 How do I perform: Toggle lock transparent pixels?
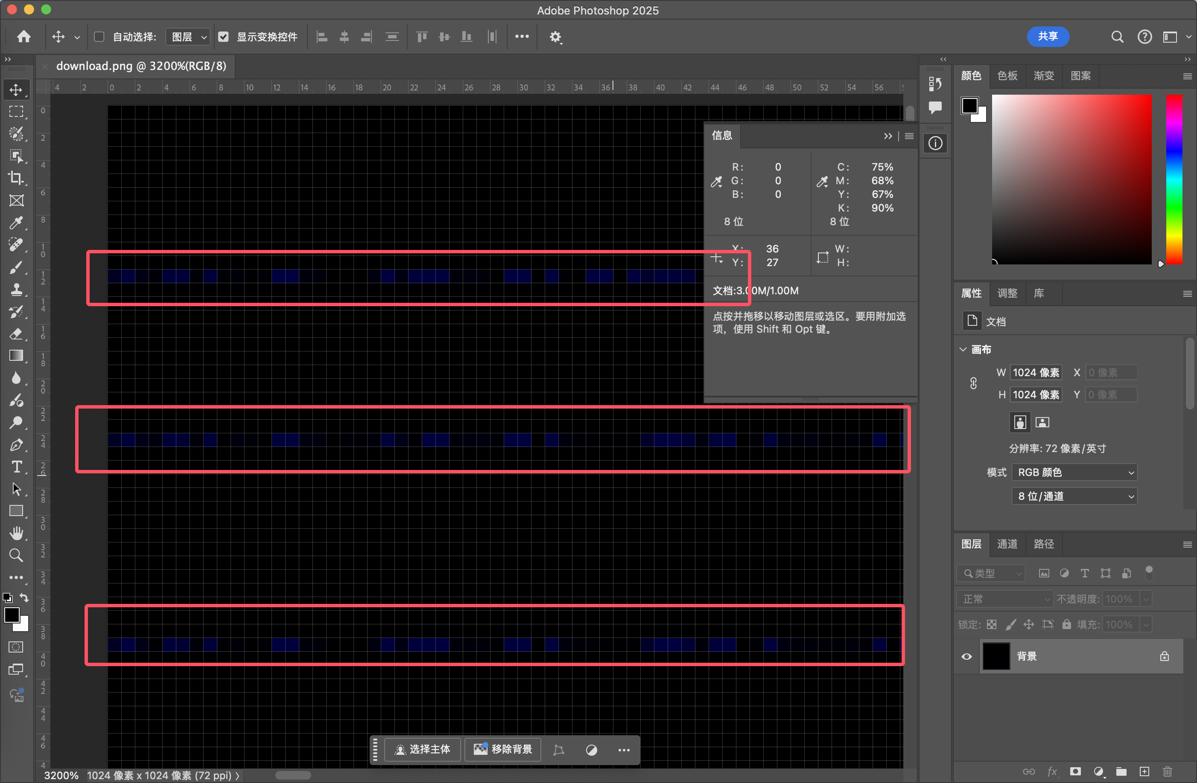pos(991,625)
